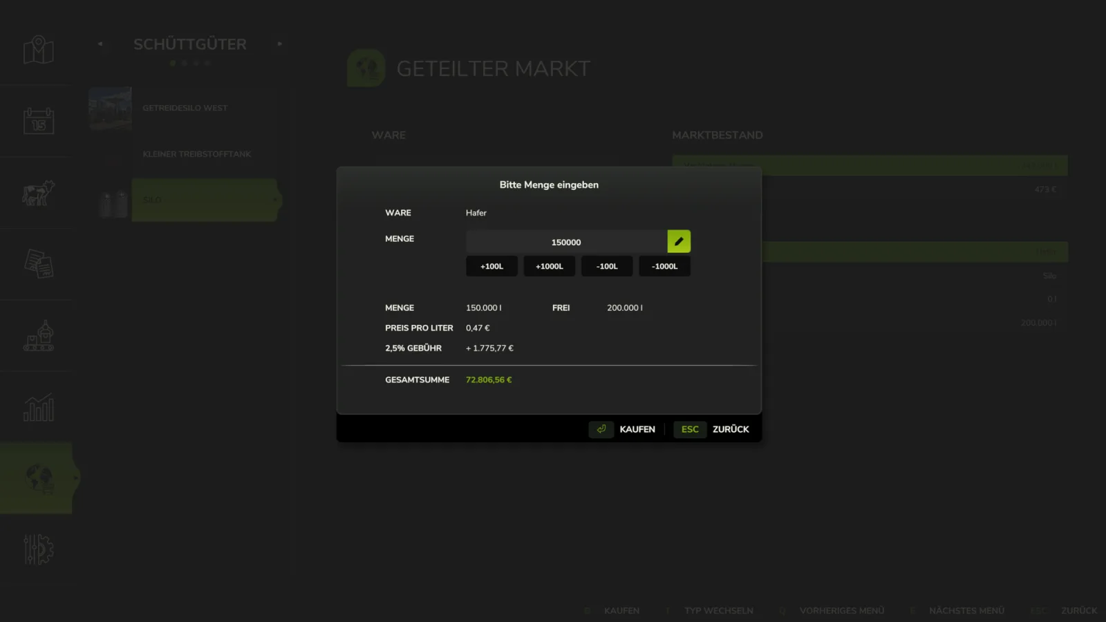Click Nächstes Menü in the bottom bar

[966, 611]
